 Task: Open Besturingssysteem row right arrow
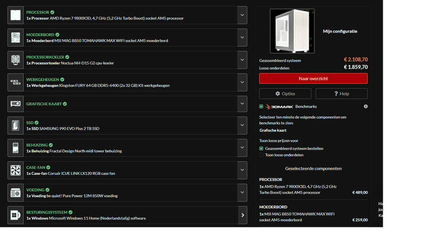[x=242, y=215]
